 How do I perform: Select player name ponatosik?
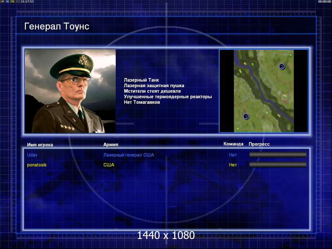point(37,165)
